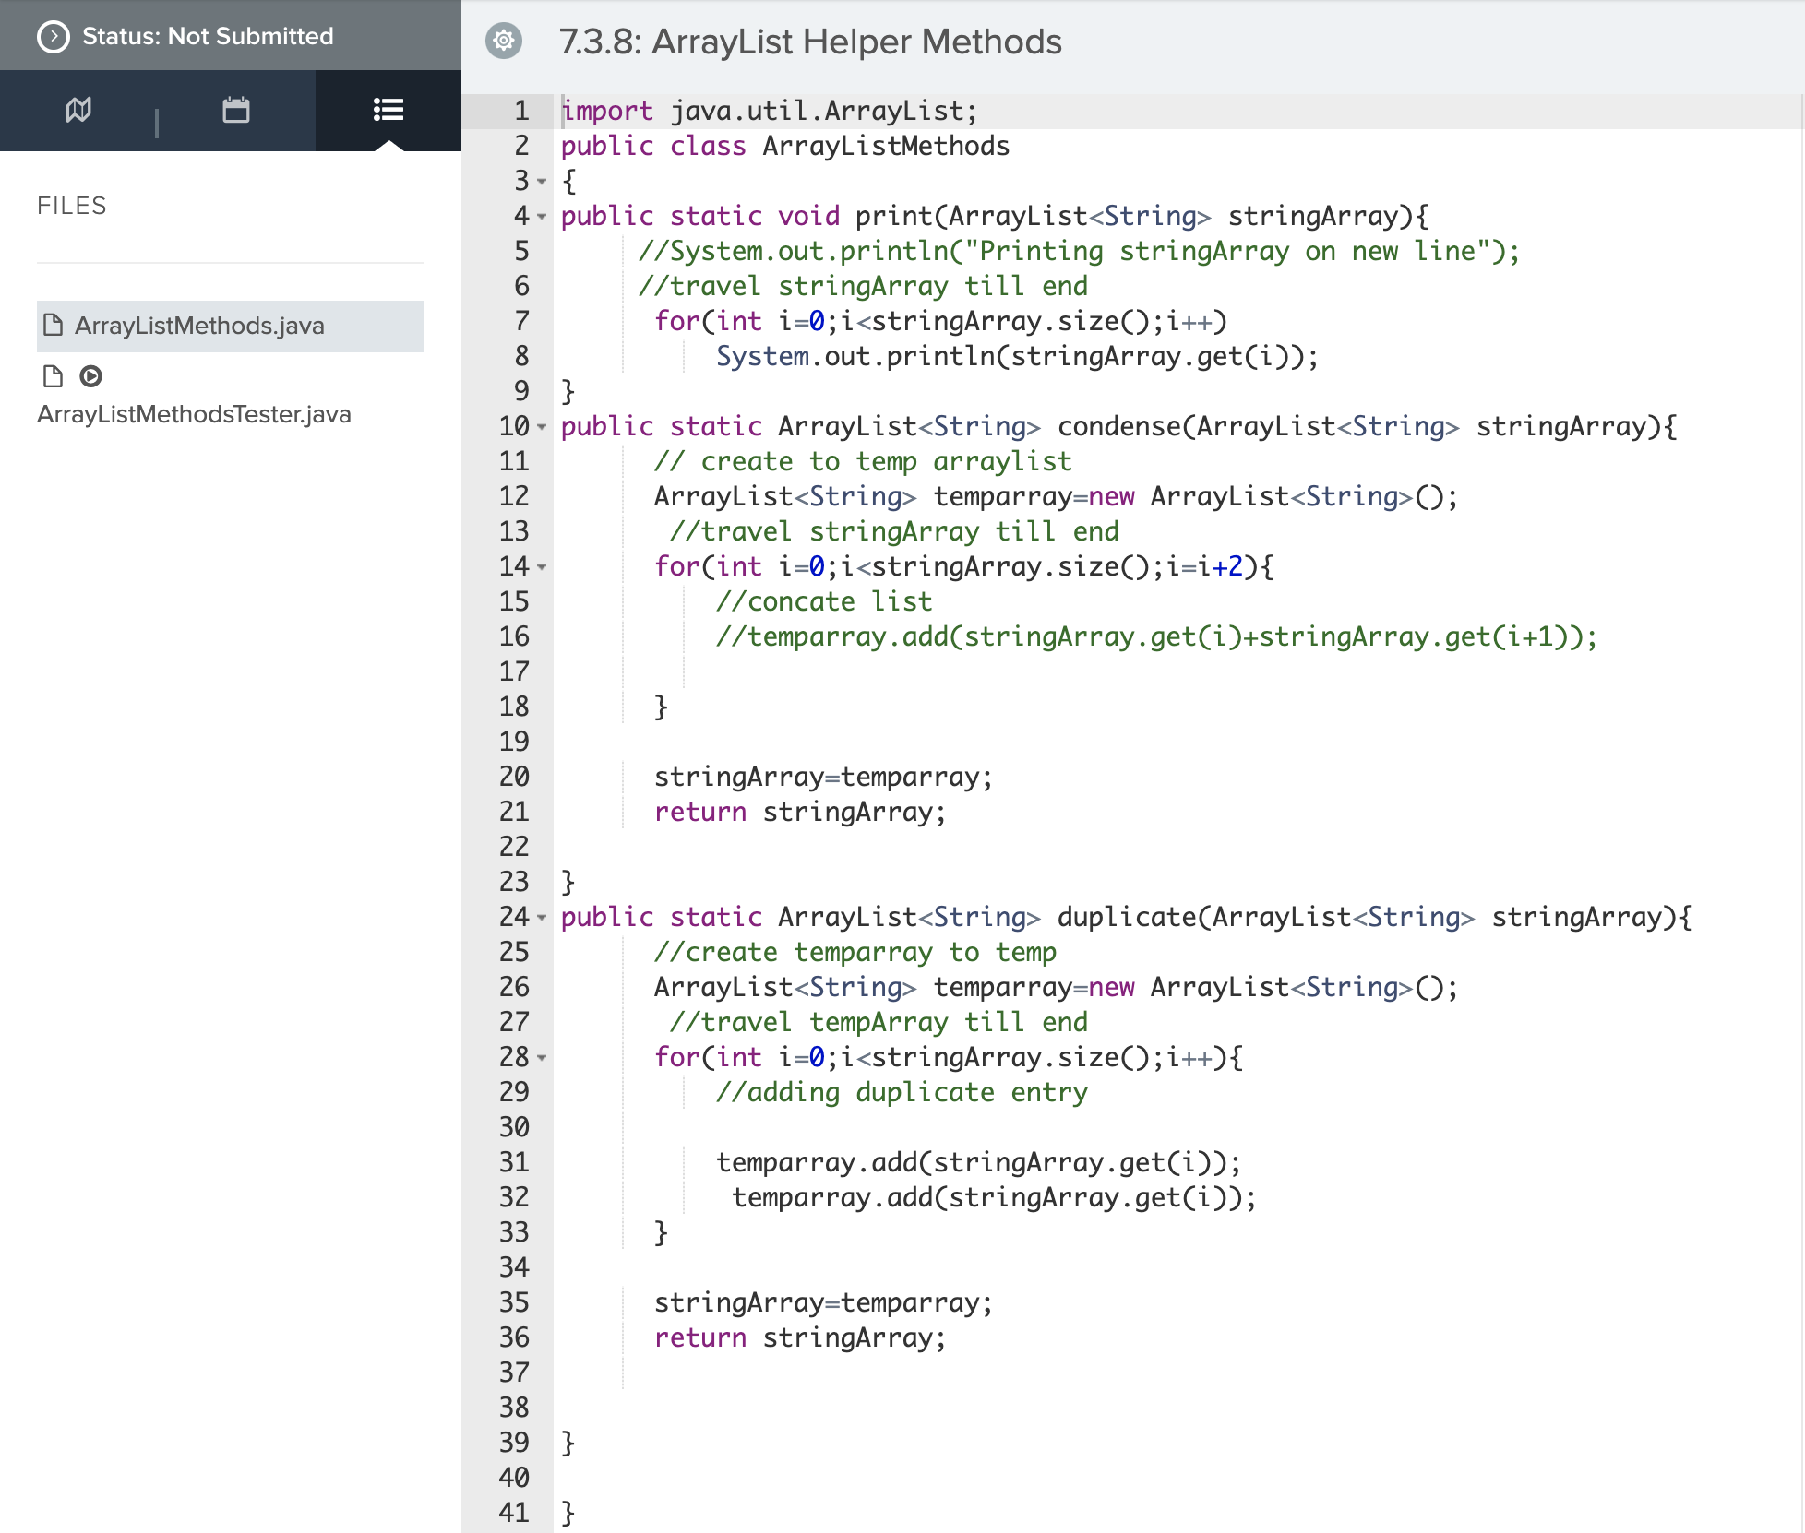The width and height of the screenshot is (1805, 1533).
Task: Open the calendar/schedule icon
Action: 236,110
